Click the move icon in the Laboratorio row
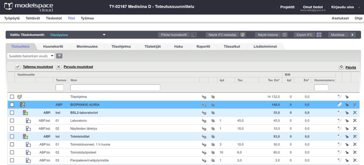The image size is (364, 165). tap(204, 121)
